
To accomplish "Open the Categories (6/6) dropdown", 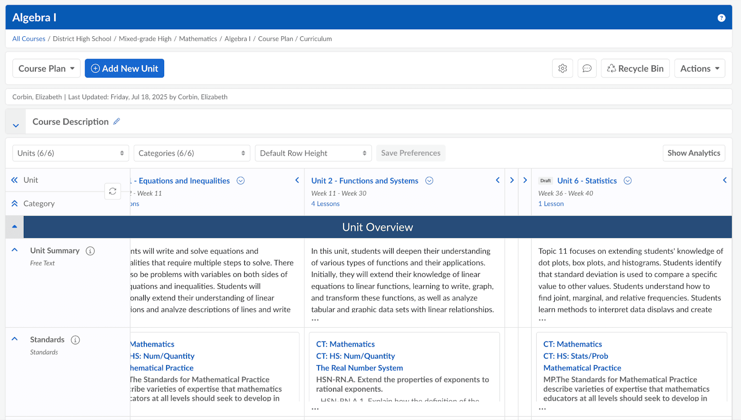I will (192, 153).
